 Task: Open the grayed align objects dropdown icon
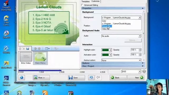click(56, 49)
